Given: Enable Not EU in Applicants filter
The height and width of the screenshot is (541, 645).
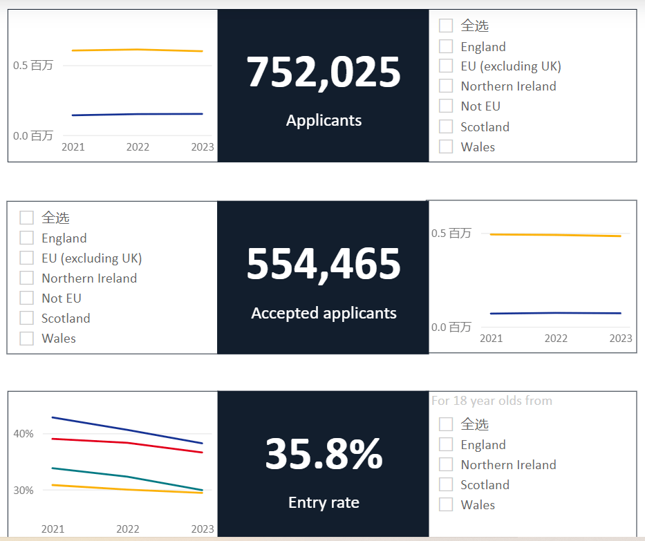Looking at the screenshot, I should pos(446,106).
